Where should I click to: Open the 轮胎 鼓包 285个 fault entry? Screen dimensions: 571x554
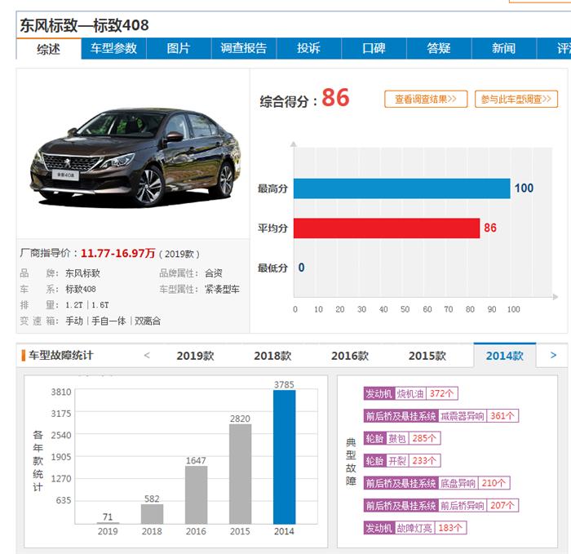click(402, 438)
